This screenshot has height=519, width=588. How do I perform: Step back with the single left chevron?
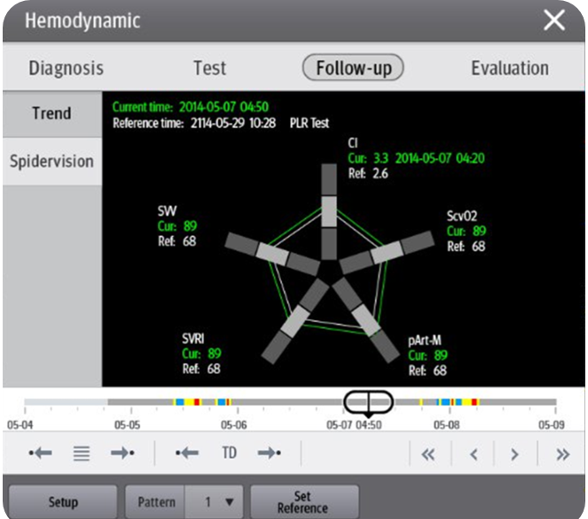(x=474, y=454)
